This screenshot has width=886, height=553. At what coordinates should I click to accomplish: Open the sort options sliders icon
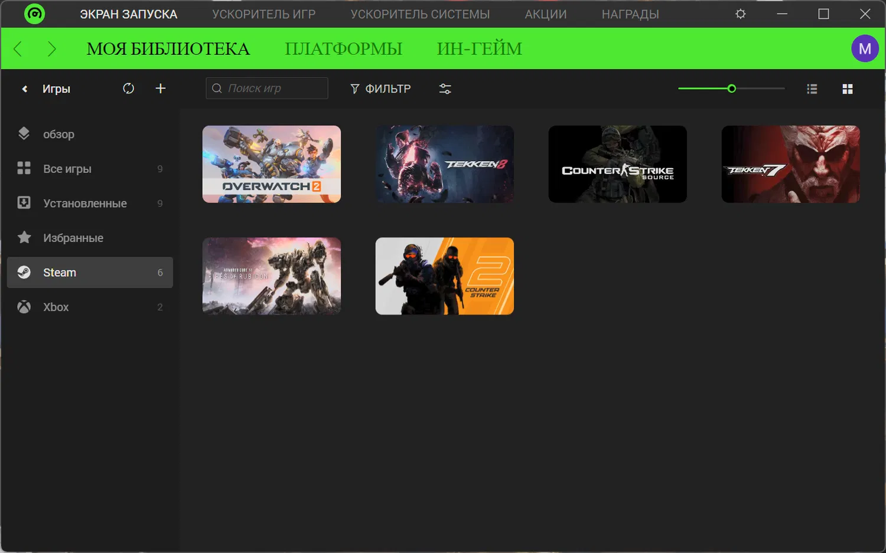pos(445,89)
